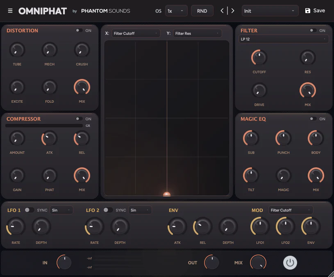Open the X axis Filter Cutoff dropdown
This screenshot has height=277, width=334.
(136, 34)
